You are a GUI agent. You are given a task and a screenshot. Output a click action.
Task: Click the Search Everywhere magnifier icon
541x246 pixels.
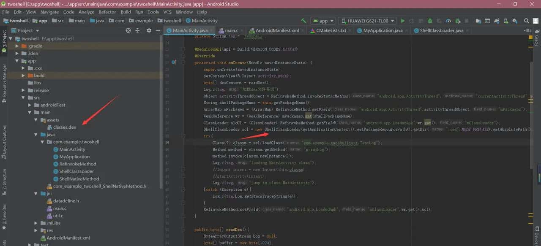[x=526, y=21]
